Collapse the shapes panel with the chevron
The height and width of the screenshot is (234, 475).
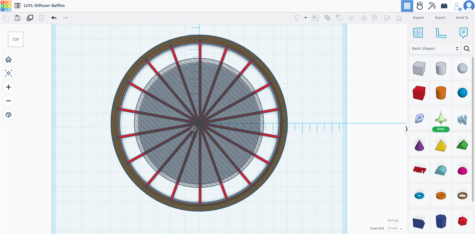click(x=406, y=129)
